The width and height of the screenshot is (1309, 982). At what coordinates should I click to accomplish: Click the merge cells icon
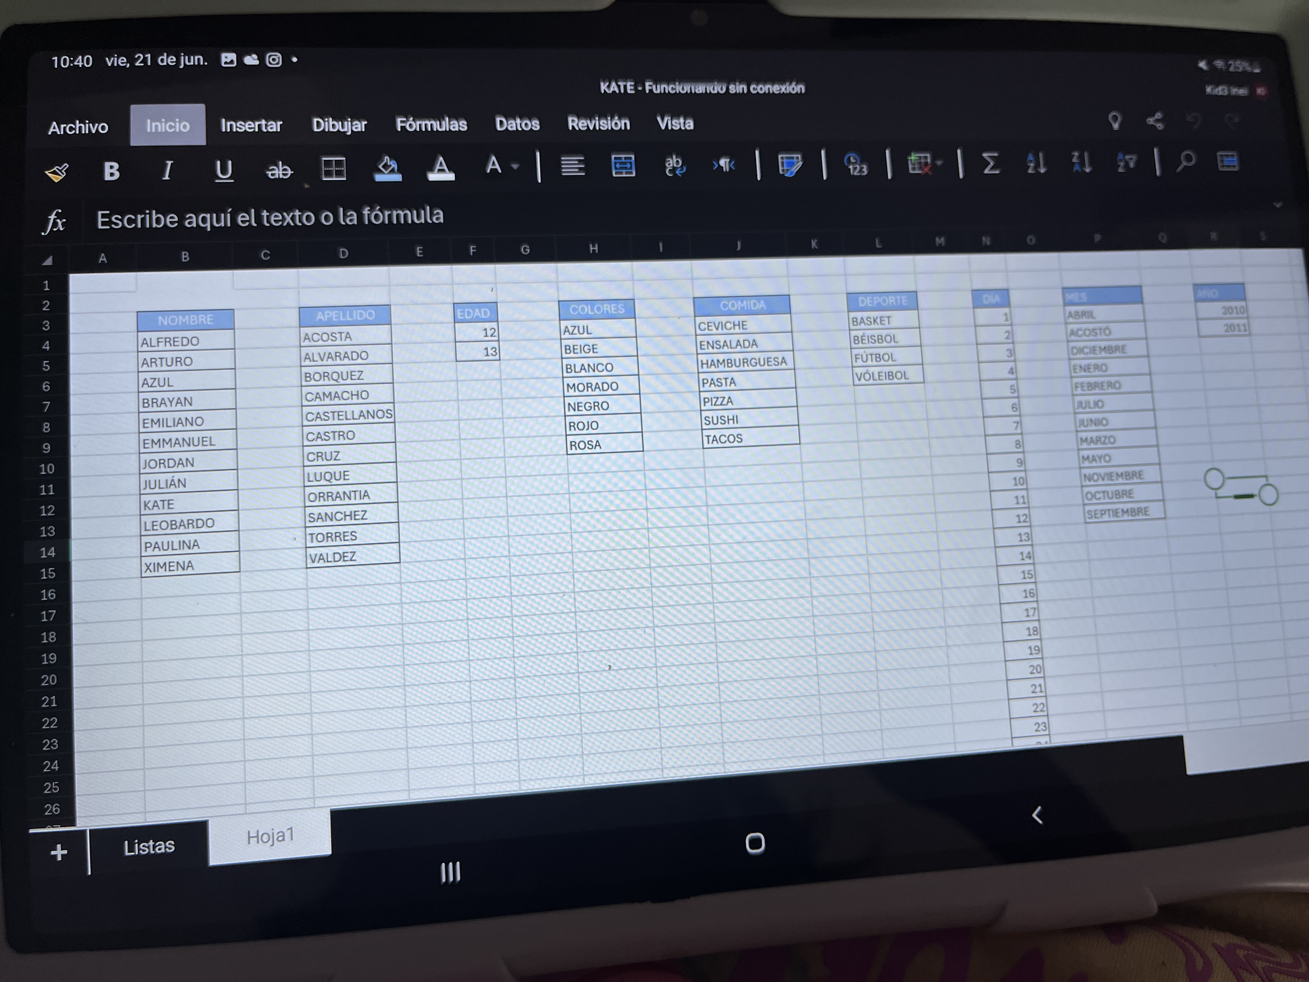623,165
